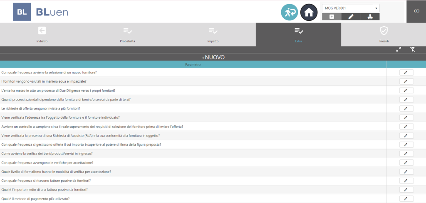The width and height of the screenshot is (426, 203).
Task: Select text 'Come avviene la verifica dei beni/prodotti/servizi in ingresso?'
Action: pos(47,154)
